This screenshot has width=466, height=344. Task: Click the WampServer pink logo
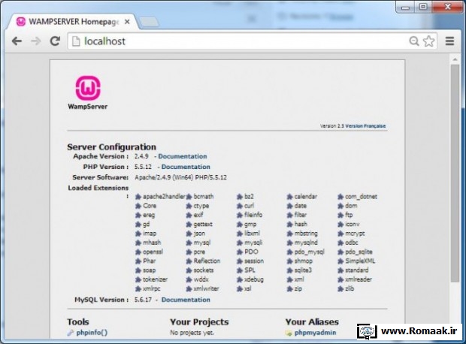88,88
